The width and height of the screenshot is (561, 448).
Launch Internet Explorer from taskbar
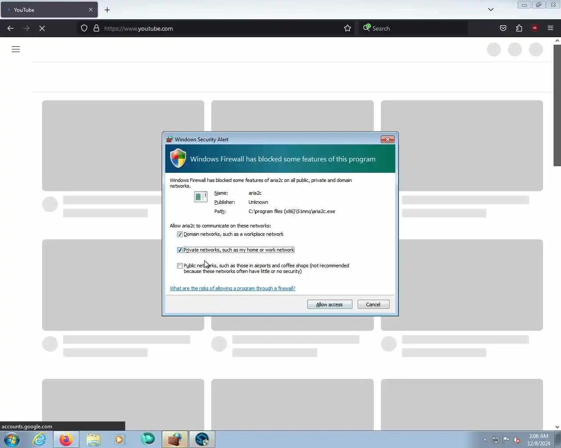click(x=39, y=439)
